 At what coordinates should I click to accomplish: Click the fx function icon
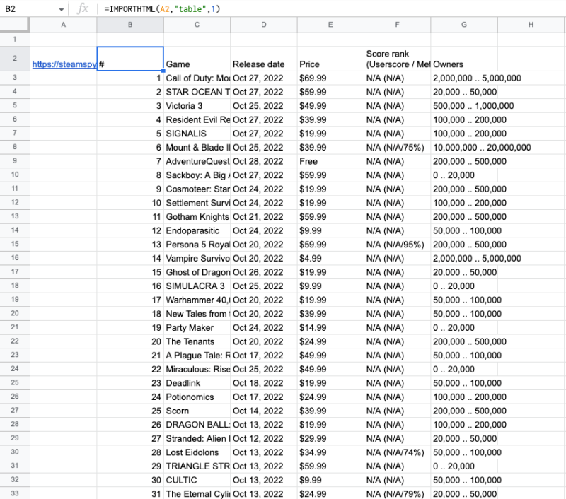tap(83, 8)
